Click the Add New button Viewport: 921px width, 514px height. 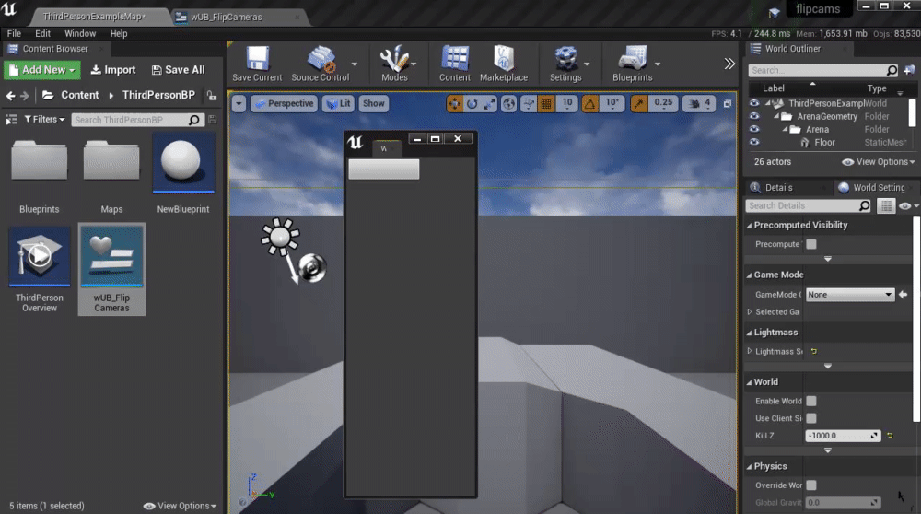click(x=42, y=70)
